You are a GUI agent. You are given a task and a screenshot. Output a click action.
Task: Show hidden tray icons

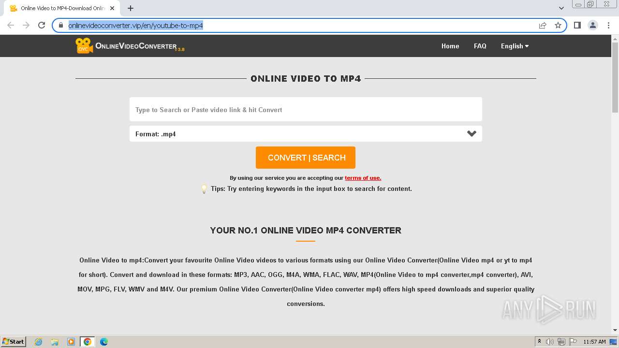click(539, 342)
